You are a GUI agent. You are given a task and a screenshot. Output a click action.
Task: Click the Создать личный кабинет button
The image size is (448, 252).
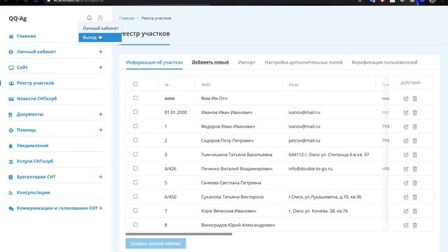click(x=155, y=244)
